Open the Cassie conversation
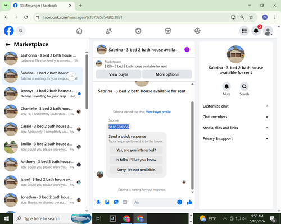This screenshot has width=281, height=224. (x=42, y=129)
